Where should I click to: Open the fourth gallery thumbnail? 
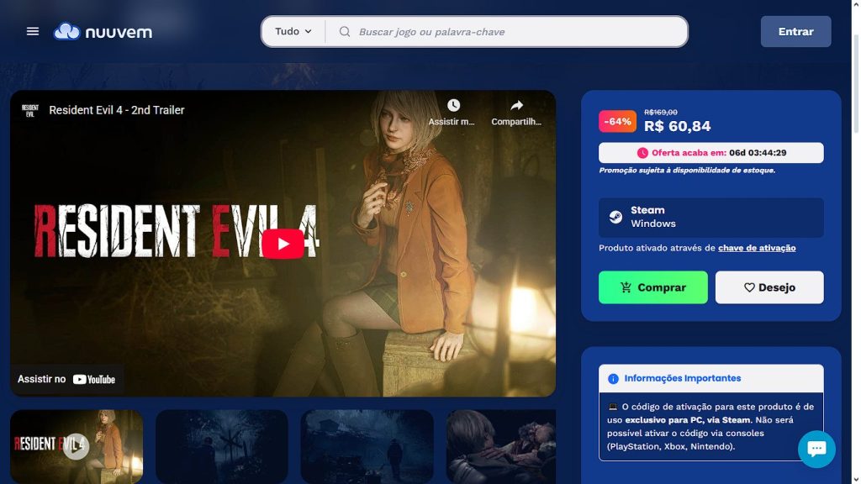click(501, 445)
